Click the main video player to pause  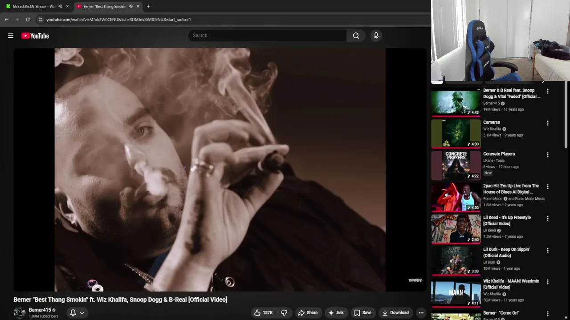click(x=220, y=170)
